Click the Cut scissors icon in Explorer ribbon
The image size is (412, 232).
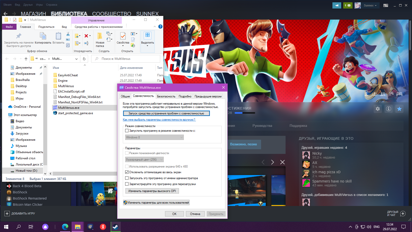pyautogui.click(x=68, y=34)
